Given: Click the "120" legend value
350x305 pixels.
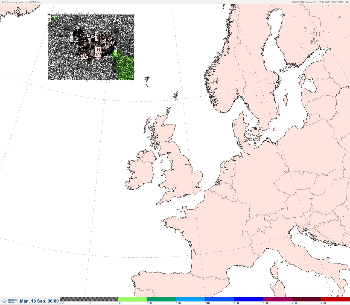Looking at the screenshot, I should tap(178, 303).
